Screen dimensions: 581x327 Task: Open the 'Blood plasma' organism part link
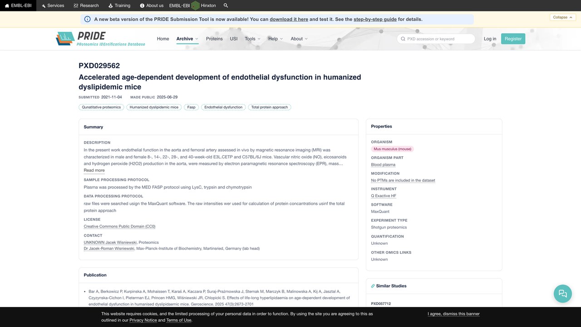(x=383, y=165)
